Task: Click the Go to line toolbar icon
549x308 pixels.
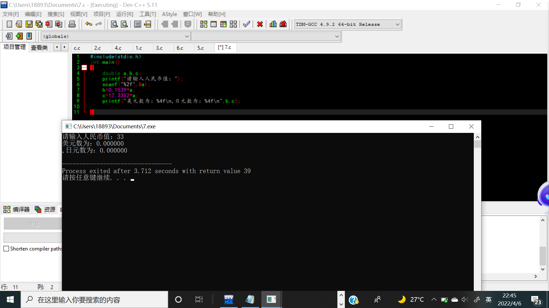Action: point(148,24)
